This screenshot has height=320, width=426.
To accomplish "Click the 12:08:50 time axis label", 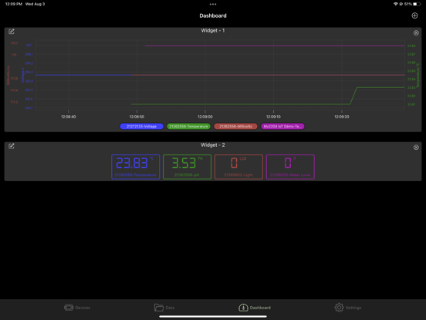I will [137, 117].
